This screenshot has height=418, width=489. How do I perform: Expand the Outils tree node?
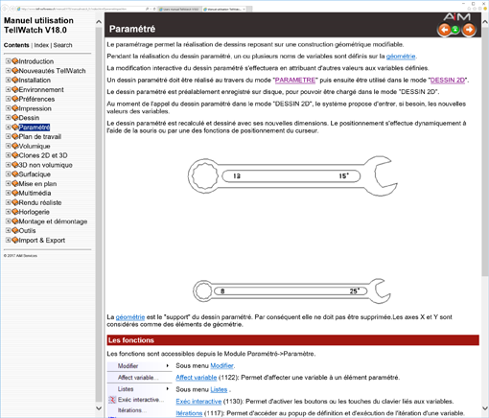pos(8,230)
